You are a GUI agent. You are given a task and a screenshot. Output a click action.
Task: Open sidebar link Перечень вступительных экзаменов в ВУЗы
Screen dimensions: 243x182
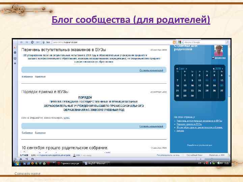coord(199,121)
